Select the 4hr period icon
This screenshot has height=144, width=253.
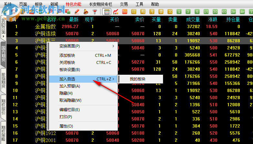coord(242,12)
